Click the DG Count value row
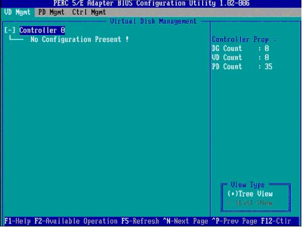 click(x=240, y=48)
